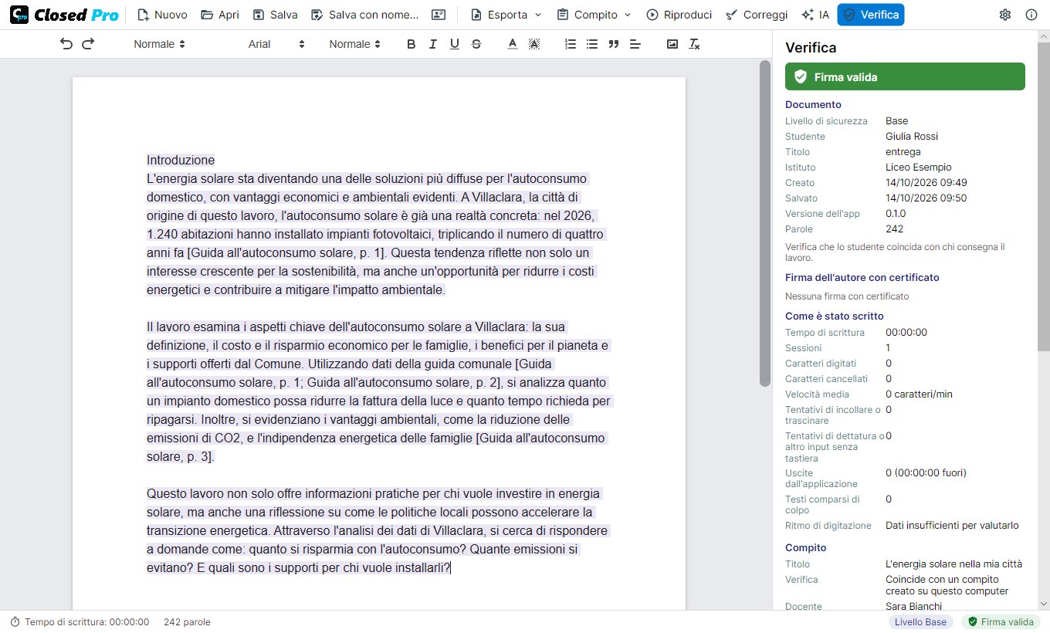
Task: Click the Firma valida status bar badge
Action: tap(1001, 621)
